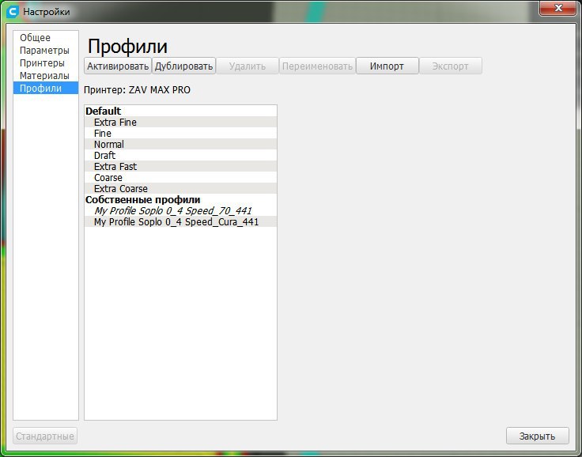Go to the Принтеры settings page

[46, 62]
